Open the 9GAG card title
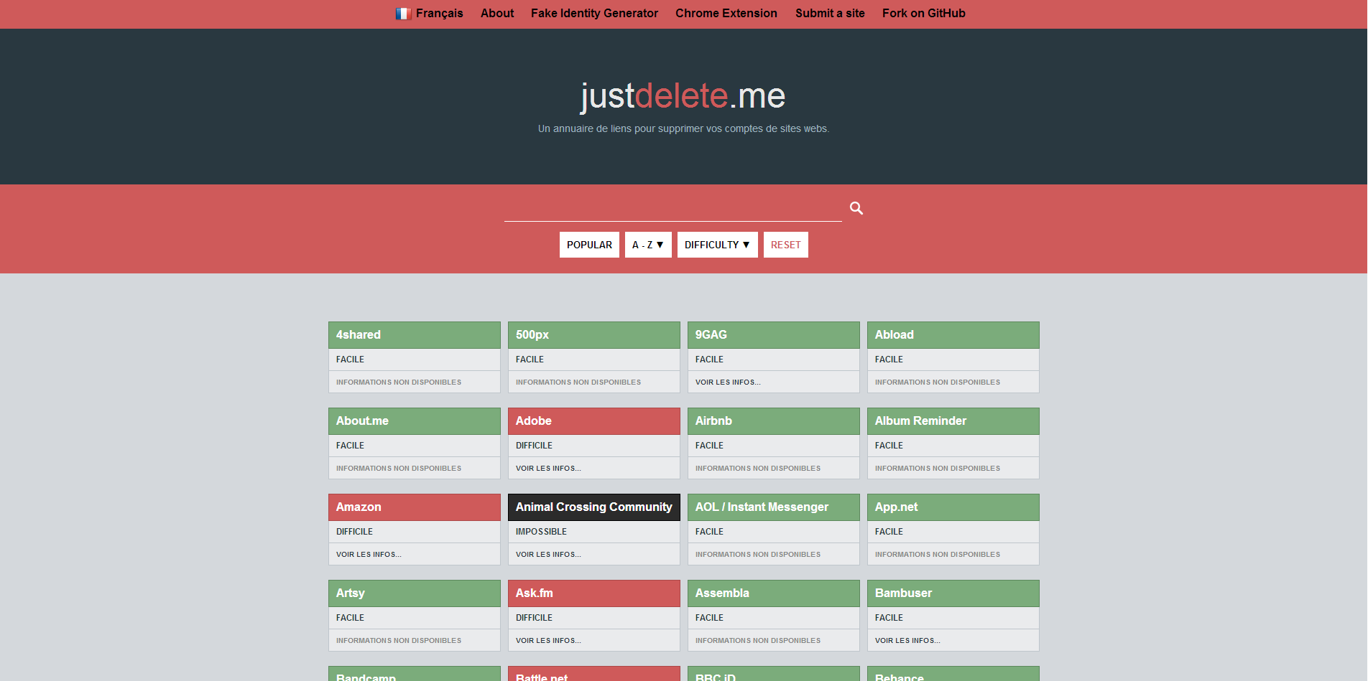This screenshot has height=681, width=1368. (774, 335)
